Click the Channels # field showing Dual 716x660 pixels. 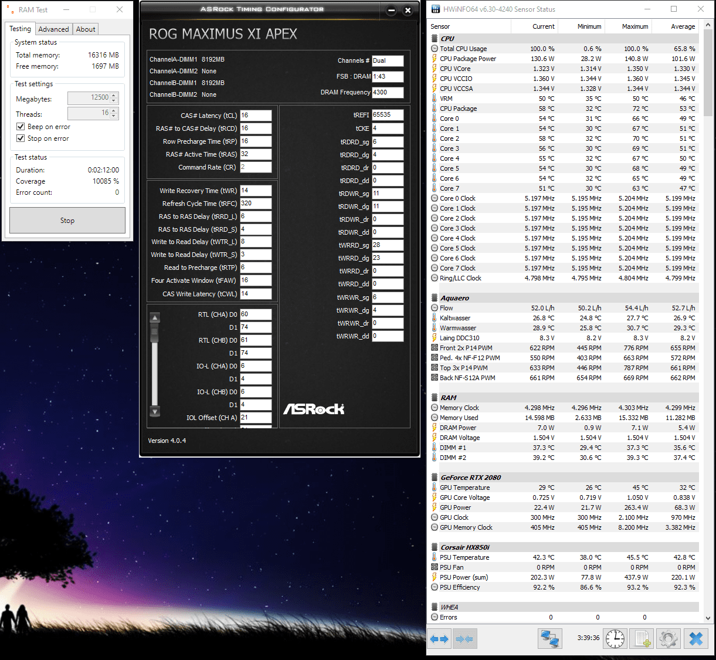[388, 60]
